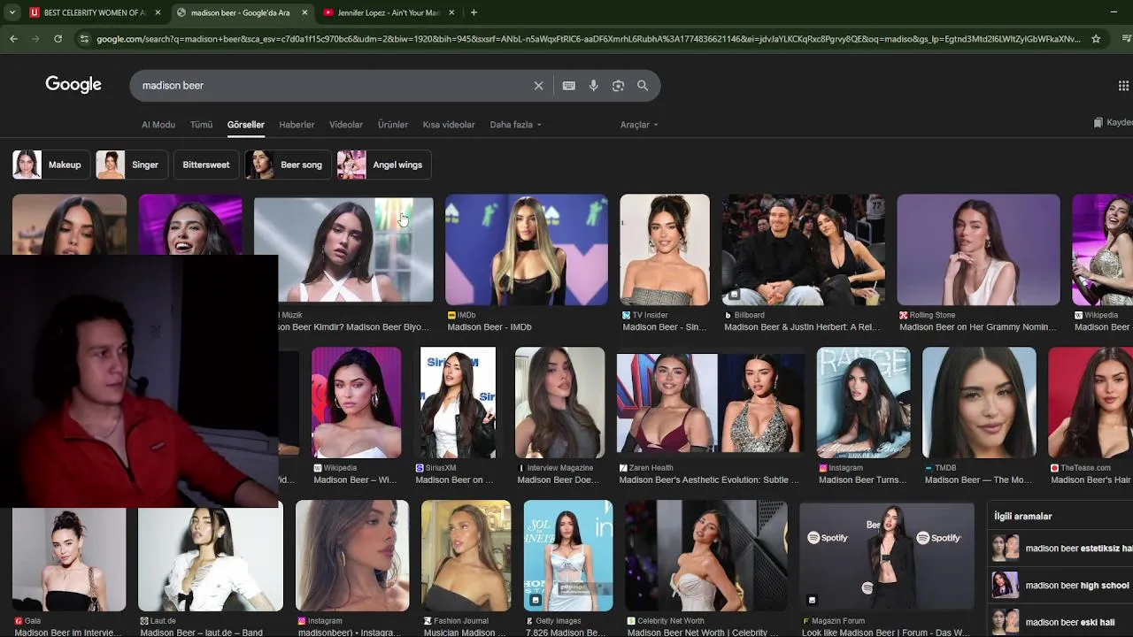Open the TMDB Madison Beer image
Viewport: 1133px width, 637px height.
pyautogui.click(x=979, y=403)
